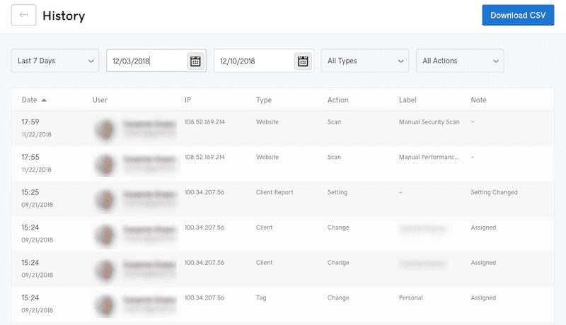566x325 pixels.
Task: Click Change action in the Tag row
Action: 338,298
